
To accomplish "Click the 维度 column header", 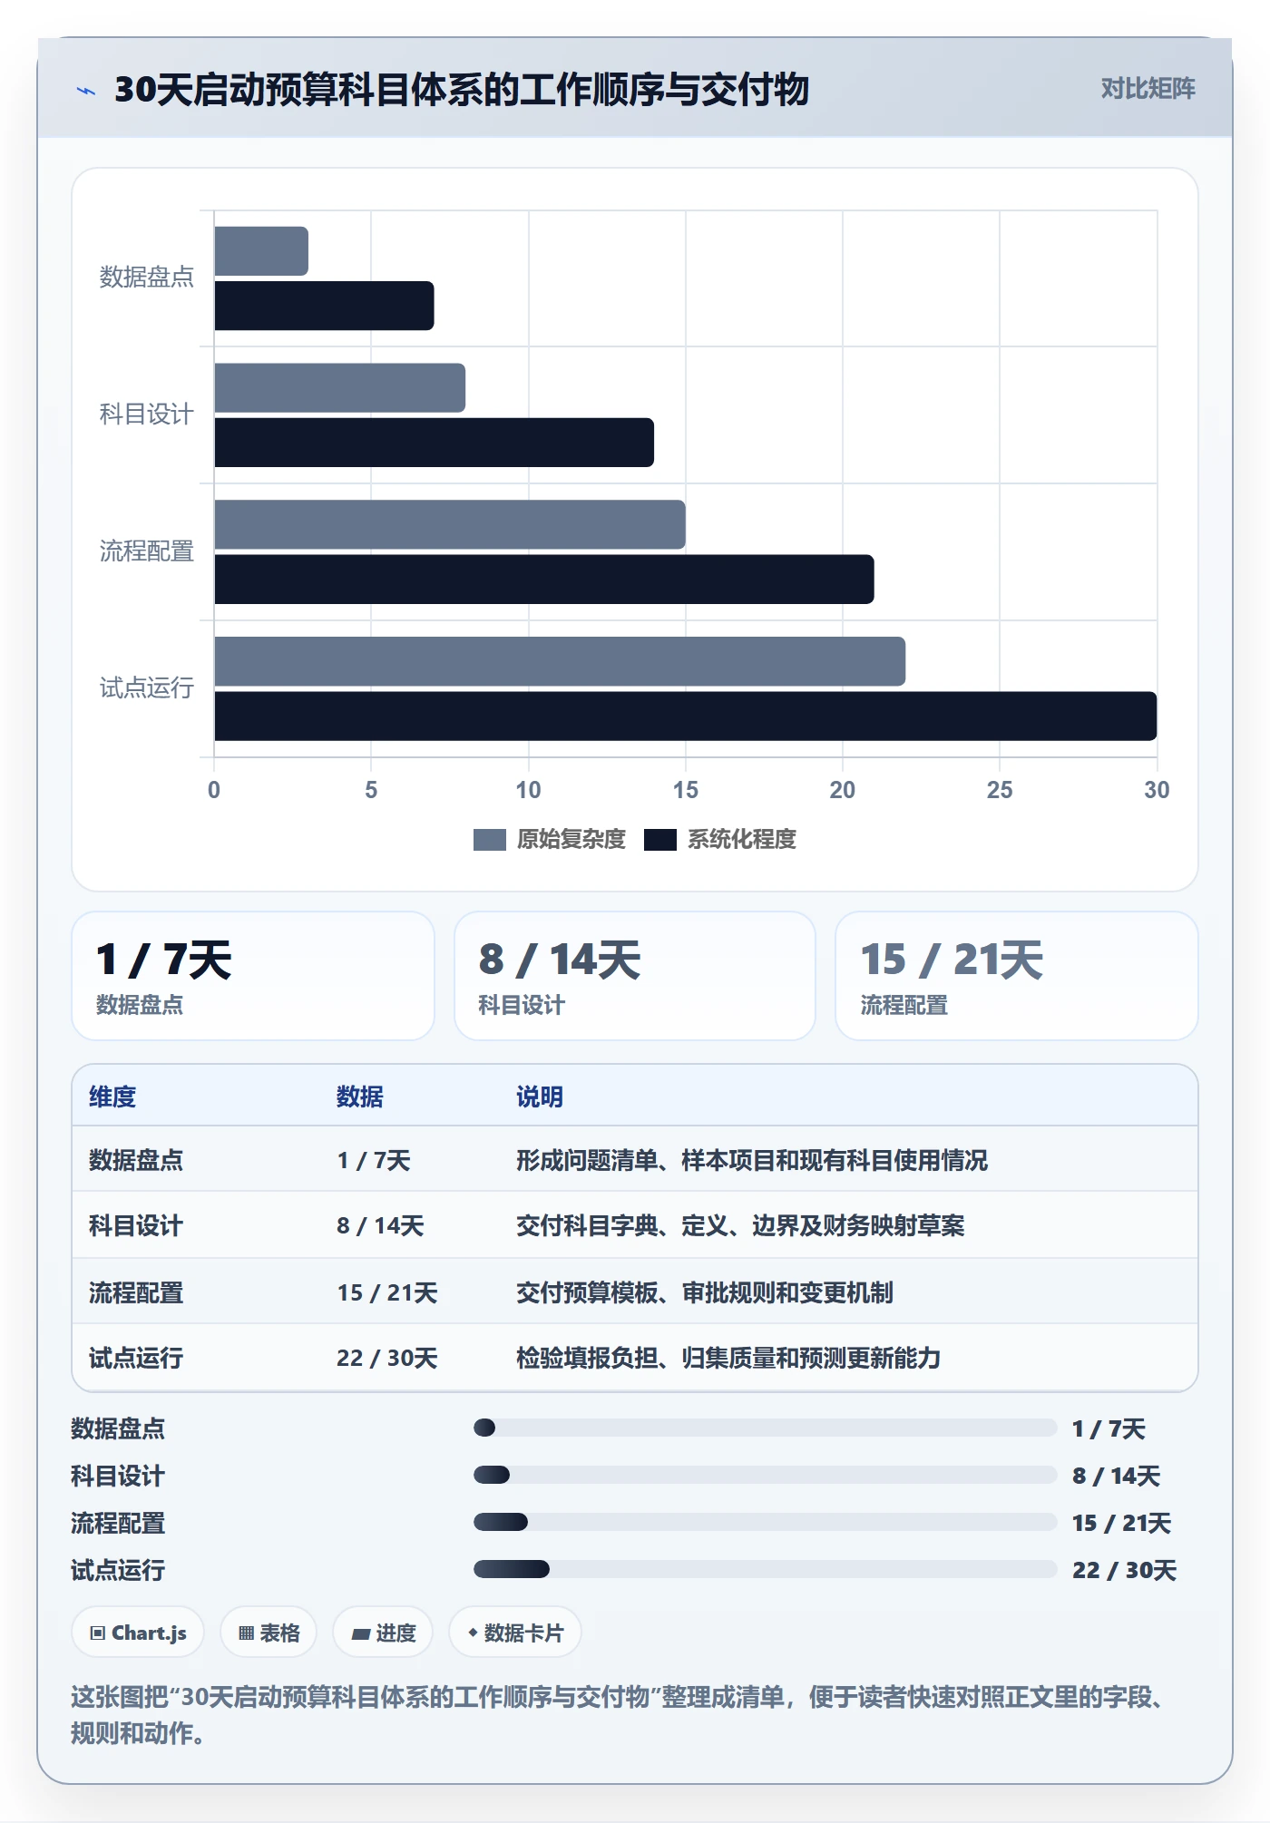I will 112,1097.
